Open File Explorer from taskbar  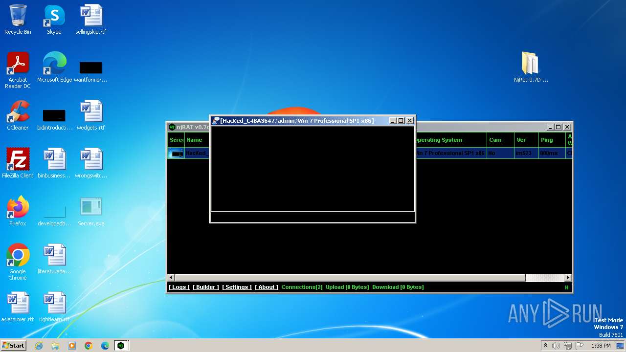click(x=55, y=346)
